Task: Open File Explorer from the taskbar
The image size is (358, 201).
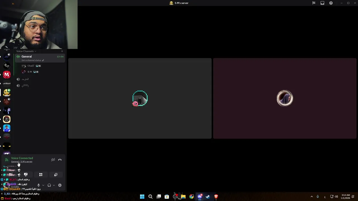Action: (183, 197)
